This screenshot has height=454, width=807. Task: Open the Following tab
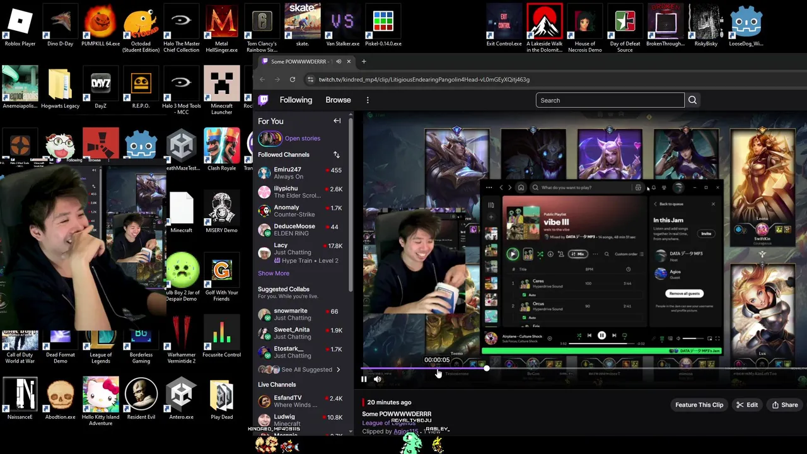296,100
